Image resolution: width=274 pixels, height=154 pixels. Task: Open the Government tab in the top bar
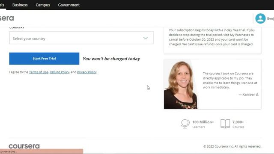coord(69,5)
